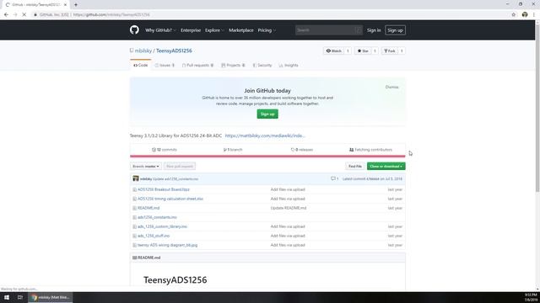This screenshot has width=540, height=303.
Task: Fork the repository
Action: click(390, 50)
